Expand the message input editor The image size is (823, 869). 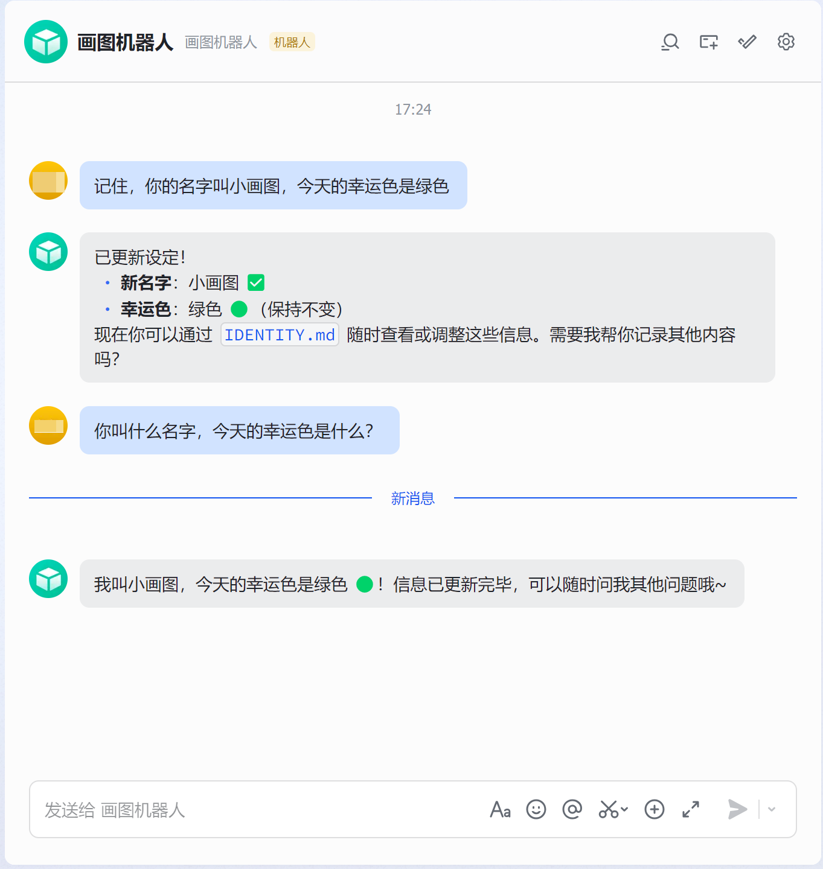click(x=691, y=809)
